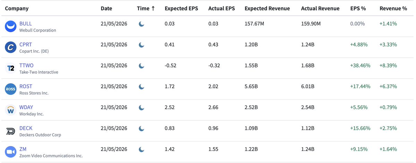416x163 pixels.
Task: Click the Copart company logo
Action: coord(11,47)
